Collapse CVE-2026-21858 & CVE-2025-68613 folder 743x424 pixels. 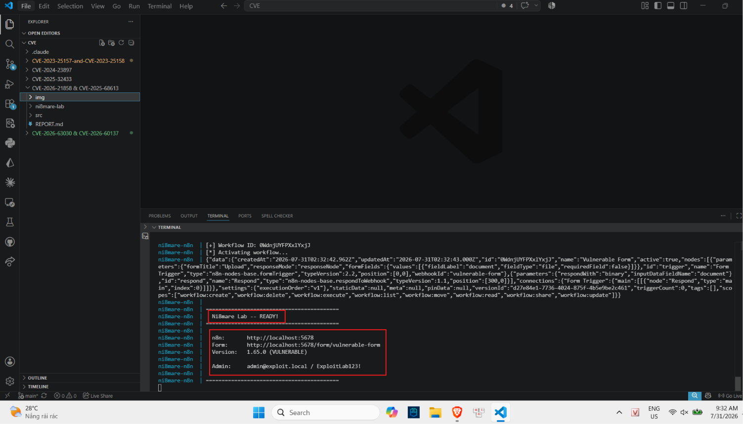point(80,88)
